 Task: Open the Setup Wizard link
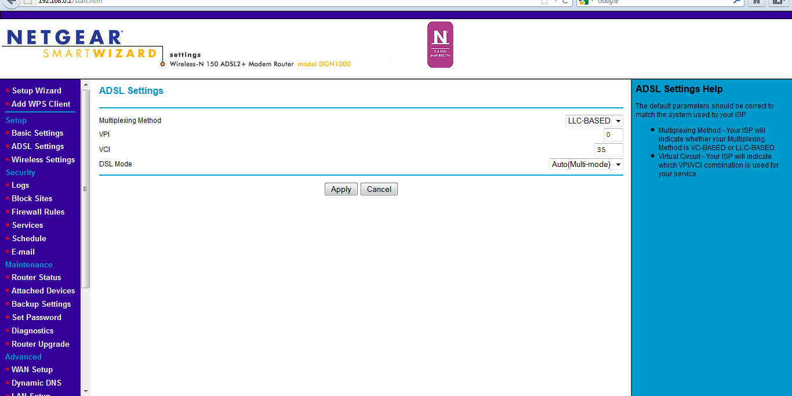coord(36,90)
